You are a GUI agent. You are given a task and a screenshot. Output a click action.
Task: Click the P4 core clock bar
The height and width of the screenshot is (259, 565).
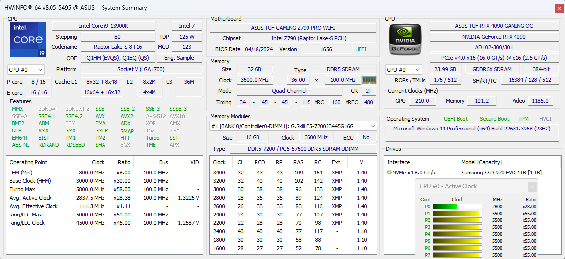(457, 234)
